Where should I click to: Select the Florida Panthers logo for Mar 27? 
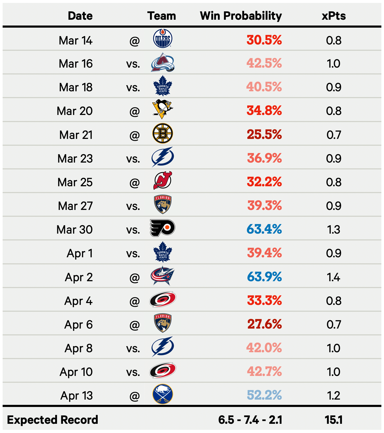163,204
